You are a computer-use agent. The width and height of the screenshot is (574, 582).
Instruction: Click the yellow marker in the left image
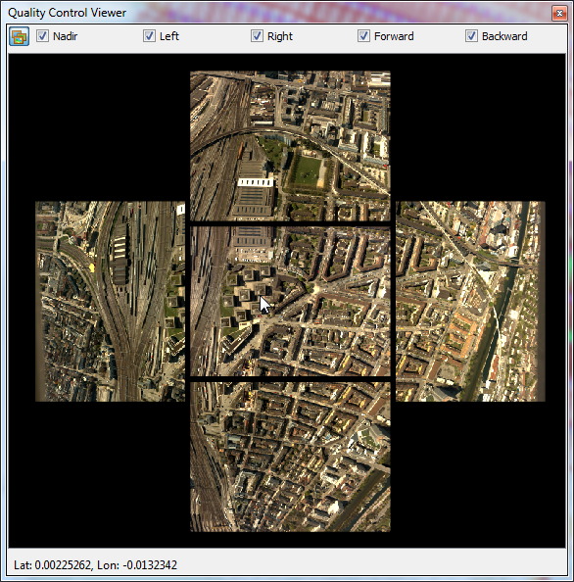click(x=92, y=267)
